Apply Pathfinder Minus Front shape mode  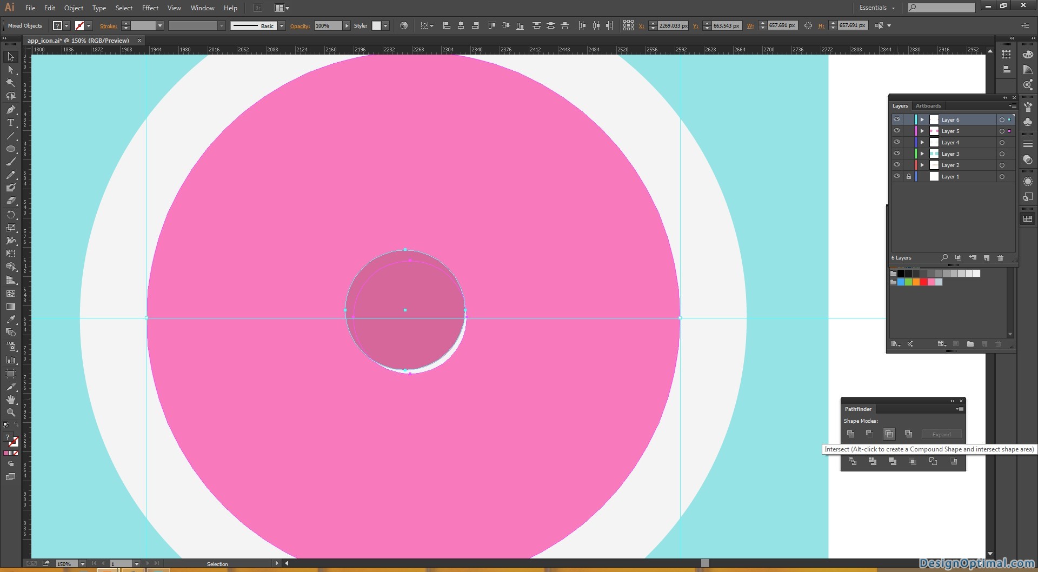[869, 434]
